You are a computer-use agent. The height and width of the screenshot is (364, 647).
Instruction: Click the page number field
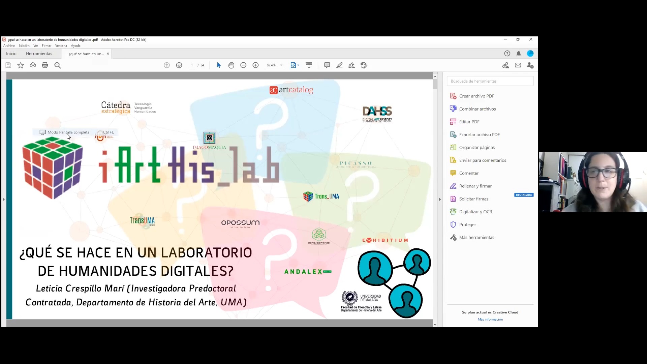192,65
